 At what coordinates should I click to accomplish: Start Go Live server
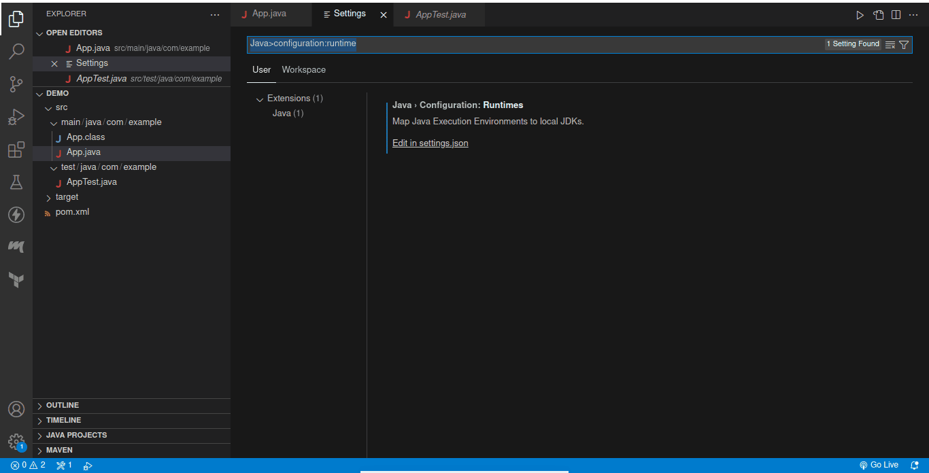(879, 466)
